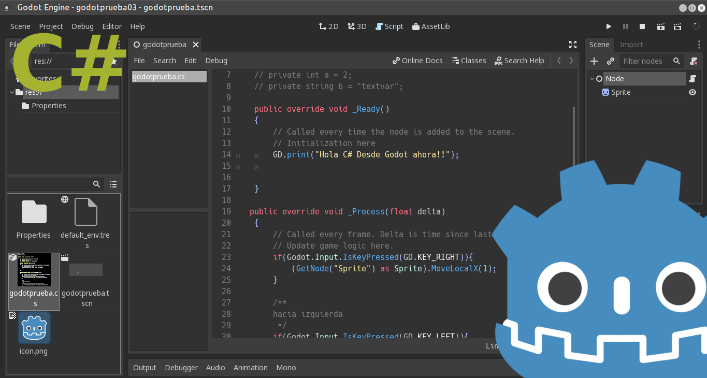Open the Mono bottom panel
The image size is (707, 378).
[x=286, y=368]
